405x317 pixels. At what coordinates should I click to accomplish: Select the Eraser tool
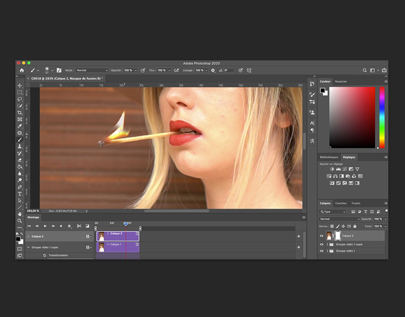tap(20, 160)
